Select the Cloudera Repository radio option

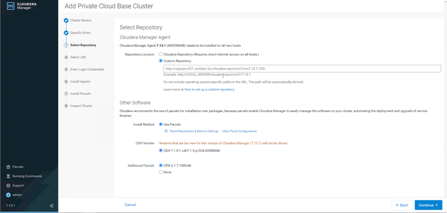[x=161, y=54]
